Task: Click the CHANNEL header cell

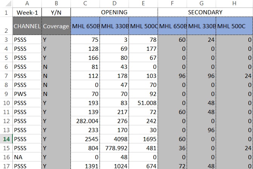Action: click(x=27, y=26)
